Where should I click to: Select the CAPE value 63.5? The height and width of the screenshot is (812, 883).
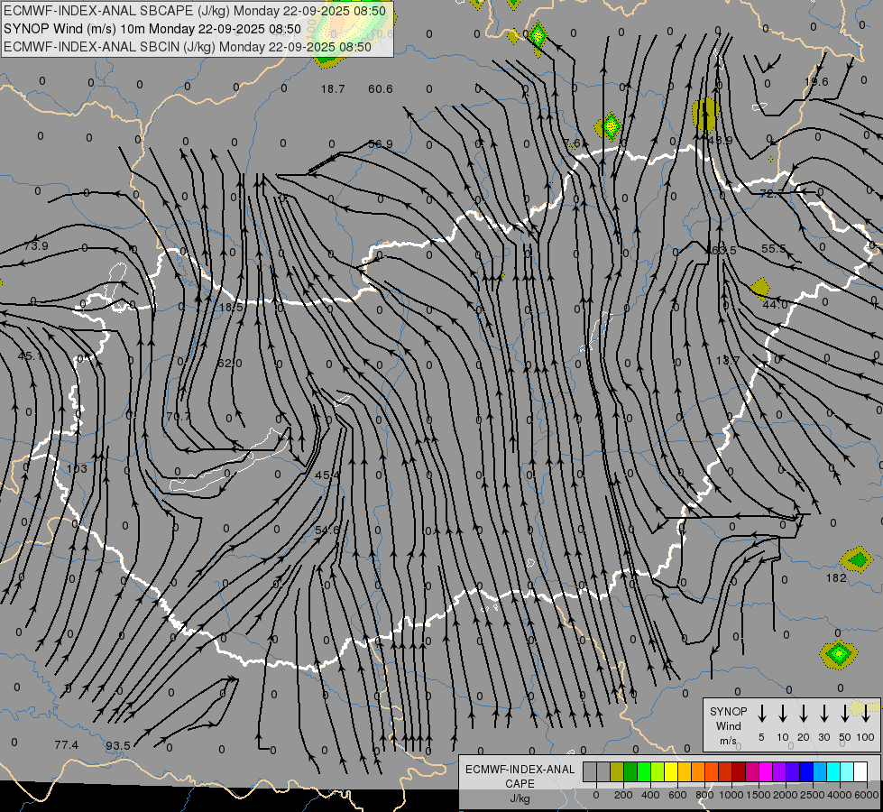pos(724,250)
